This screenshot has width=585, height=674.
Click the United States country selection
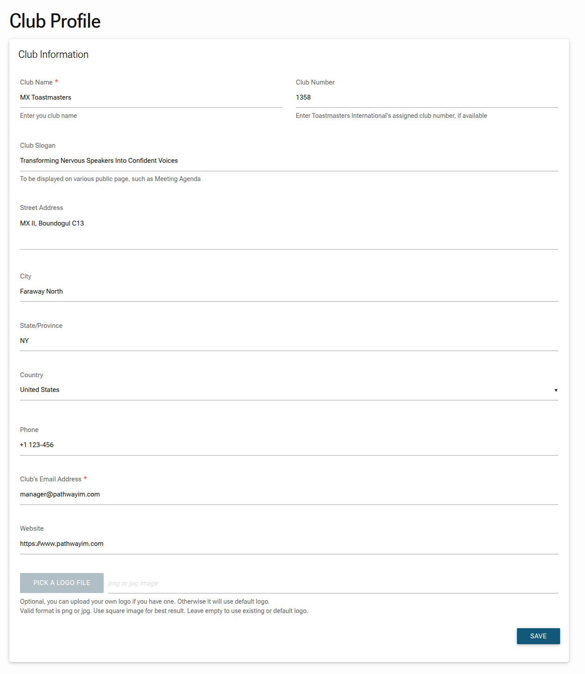click(x=40, y=390)
